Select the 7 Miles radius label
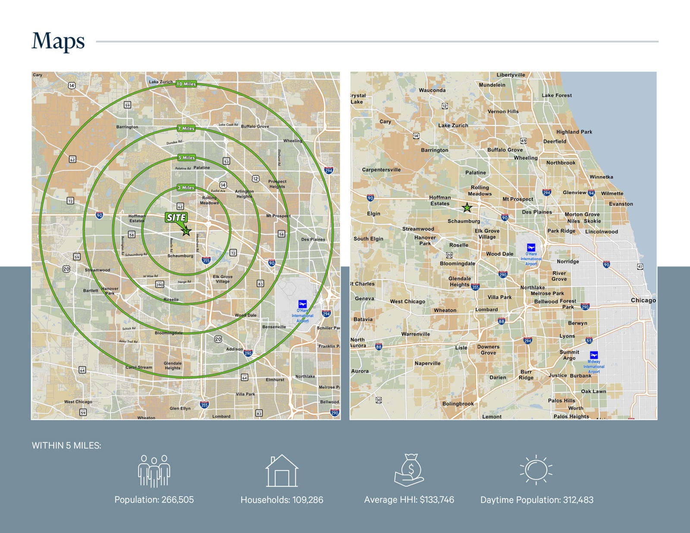This screenshot has height=533, width=690. coord(186,129)
